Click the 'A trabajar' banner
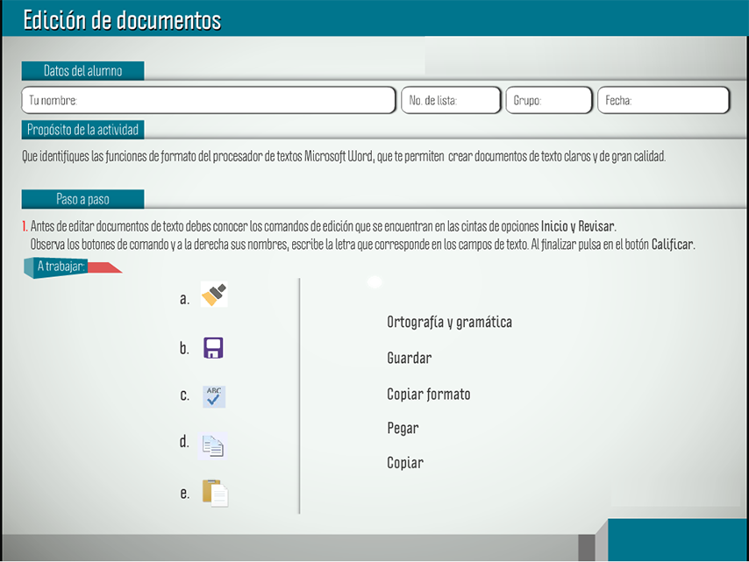 pos(61,266)
